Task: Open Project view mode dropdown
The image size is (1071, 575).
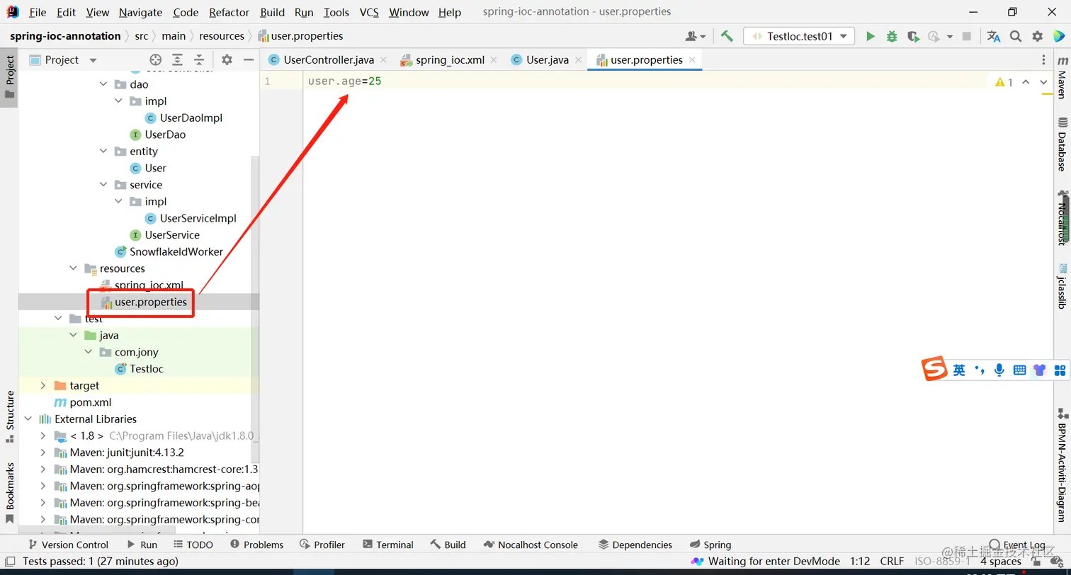Action: point(93,60)
